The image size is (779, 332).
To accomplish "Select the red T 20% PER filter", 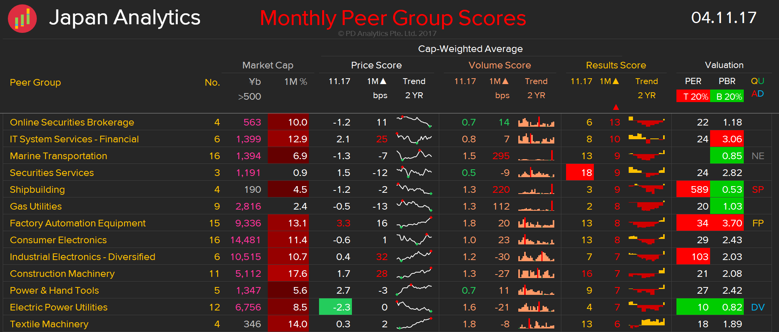I will click(693, 96).
